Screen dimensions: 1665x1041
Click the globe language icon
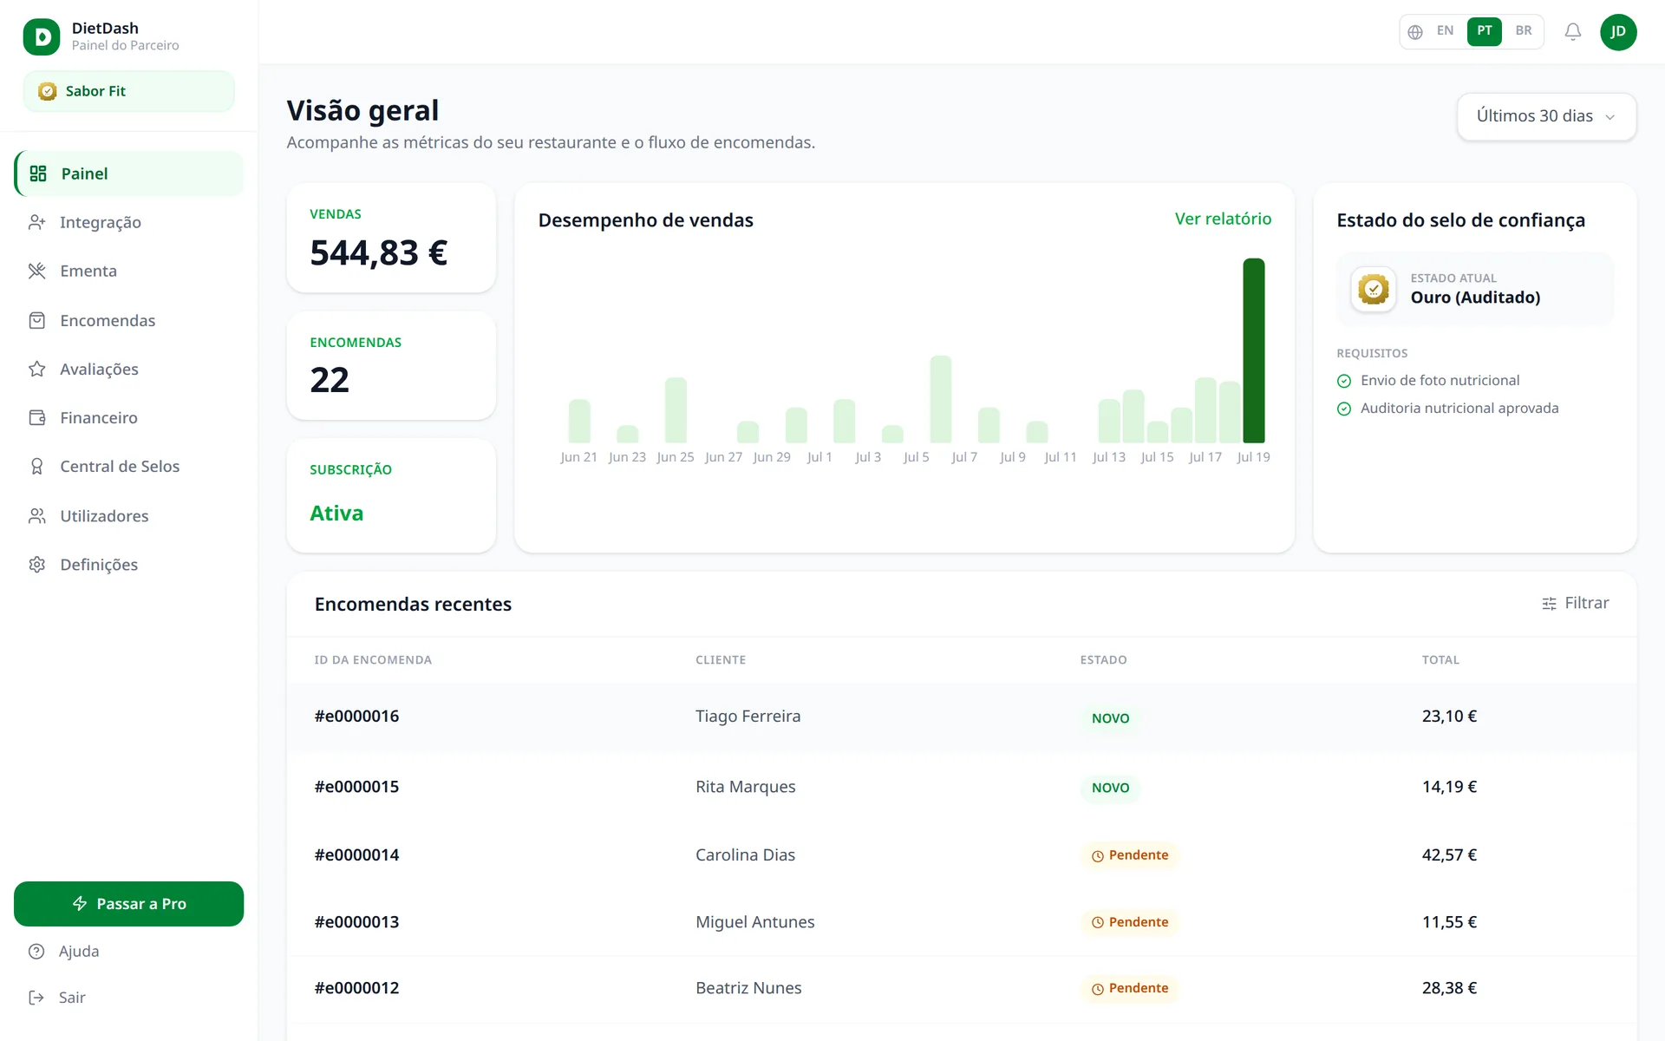coord(1415,32)
